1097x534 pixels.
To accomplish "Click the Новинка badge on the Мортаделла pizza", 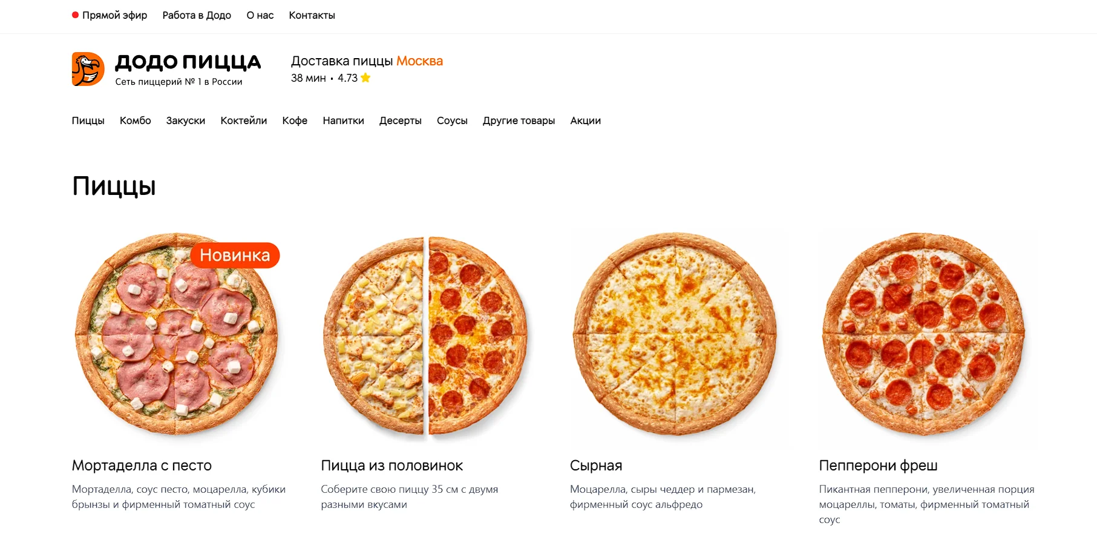I will point(235,255).
